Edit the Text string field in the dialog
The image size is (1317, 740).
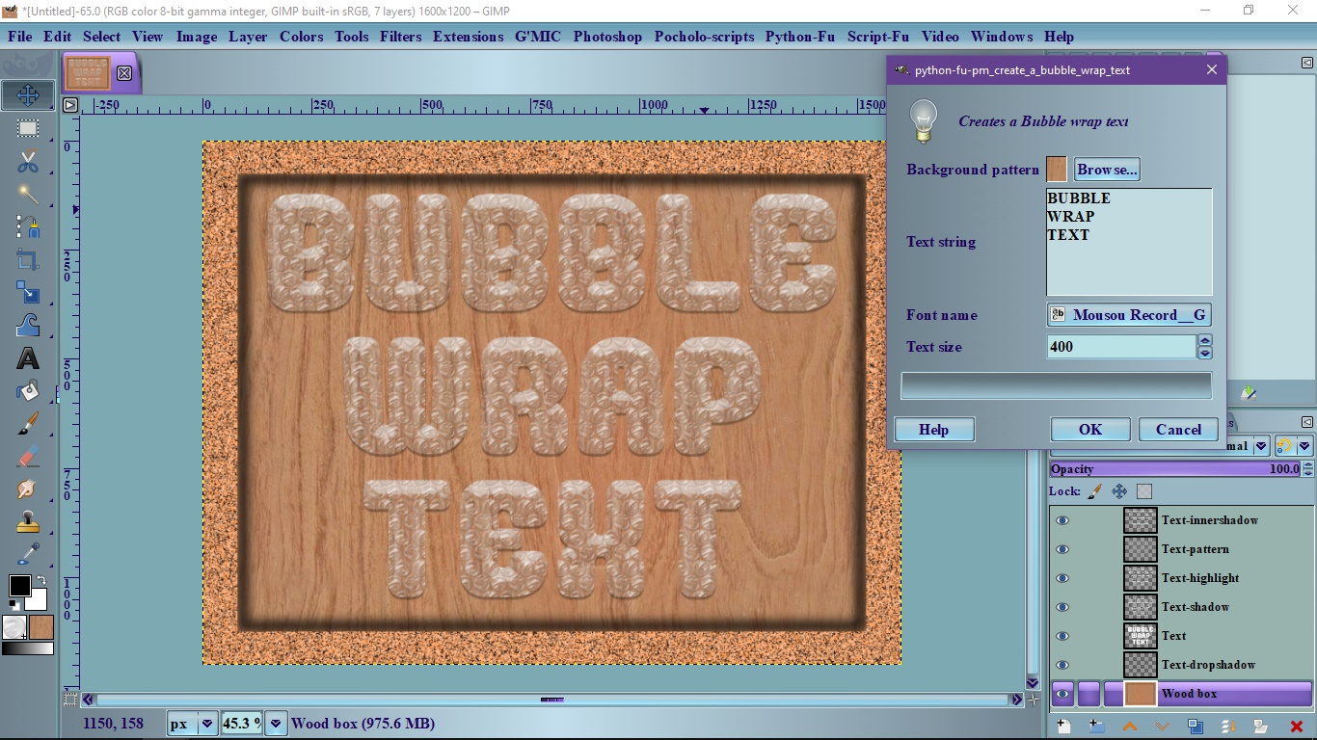[x=1128, y=241]
